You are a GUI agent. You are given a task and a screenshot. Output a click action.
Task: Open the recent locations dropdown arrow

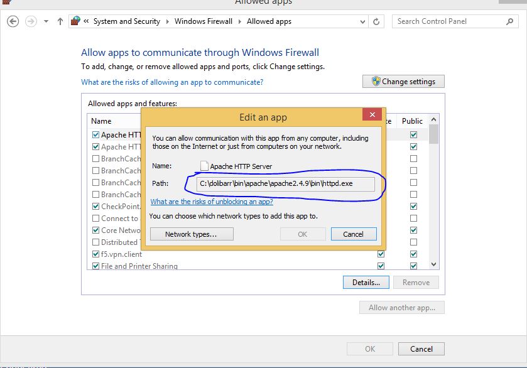click(46, 21)
